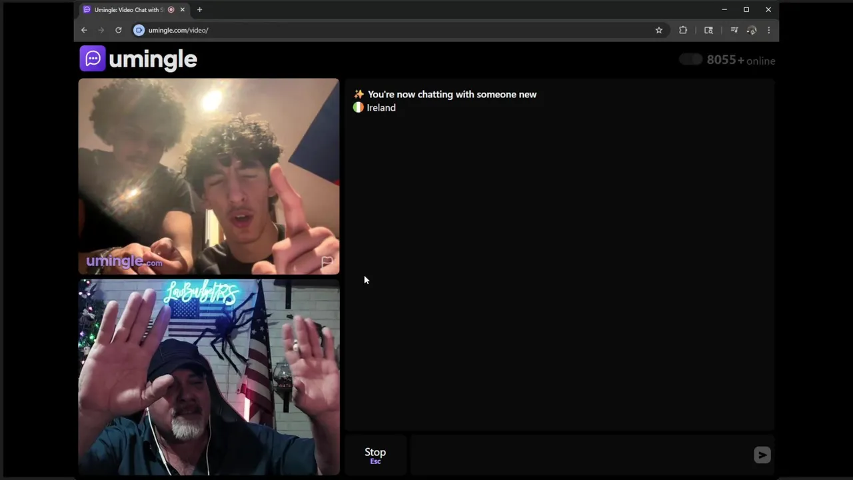The image size is (853, 480).
Task: Bookmark this page with the star icon
Action: click(659, 30)
